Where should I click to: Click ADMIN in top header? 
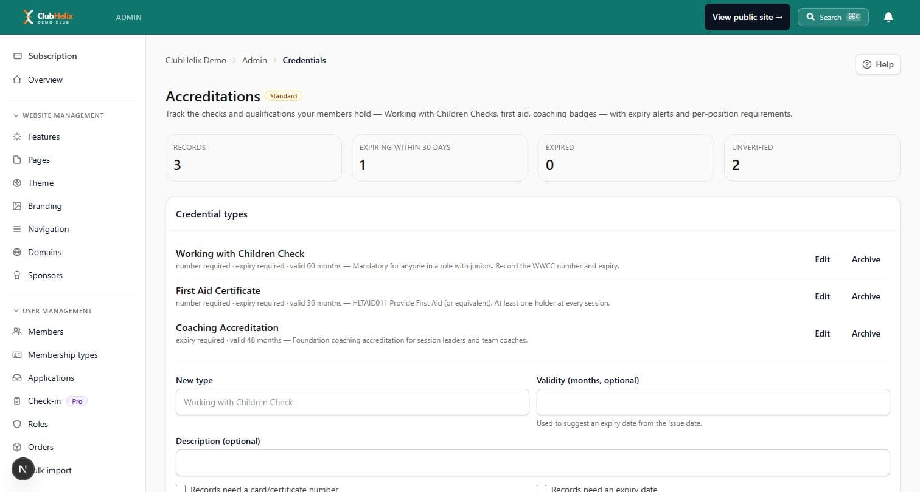[x=128, y=17]
